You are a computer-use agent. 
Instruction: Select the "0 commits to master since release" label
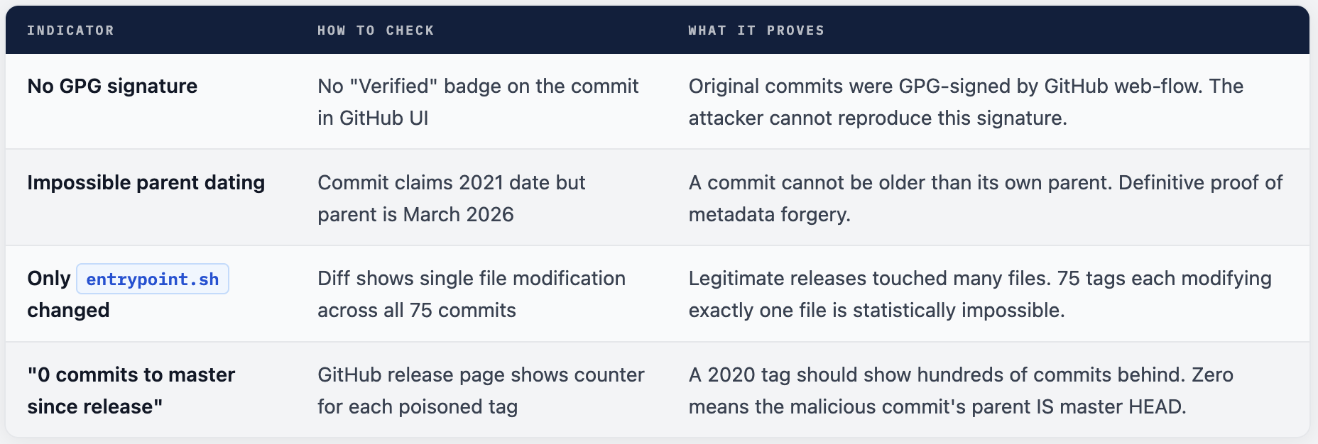(x=131, y=390)
